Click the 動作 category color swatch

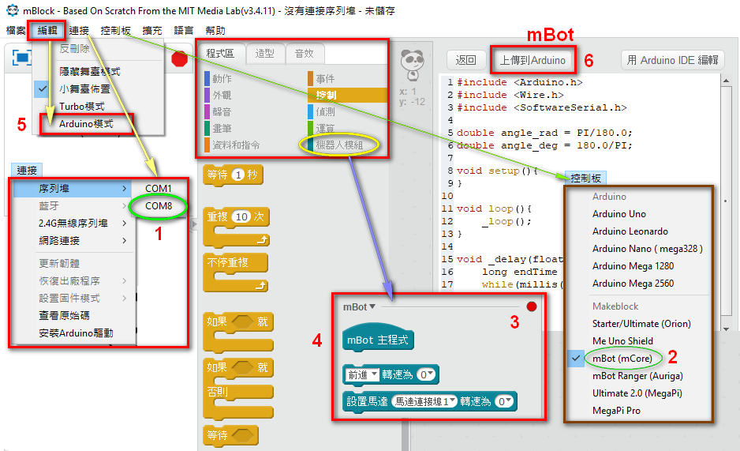[207, 78]
